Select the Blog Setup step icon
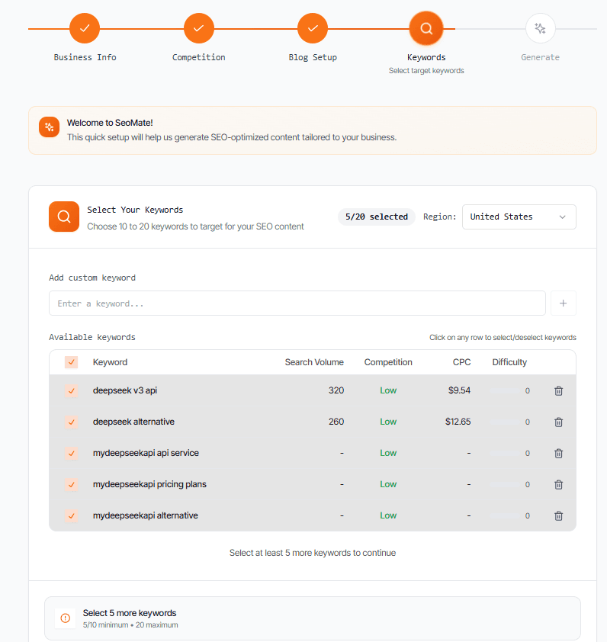Image resolution: width=607 pixels, height=642 pixels. click(x=313, y=28)
